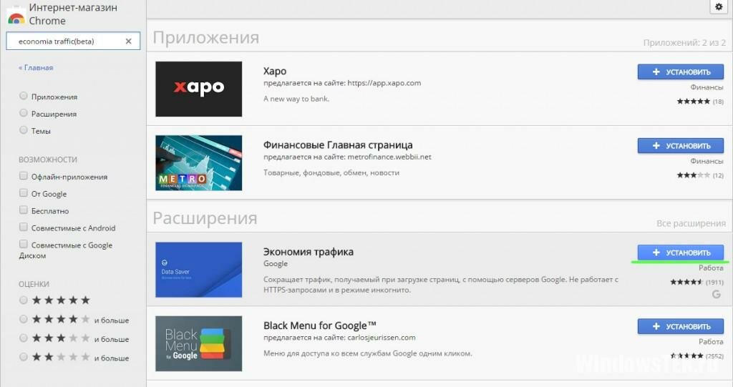Open the Все расширения link
This screenshot has height=387, width=733.
691,223
